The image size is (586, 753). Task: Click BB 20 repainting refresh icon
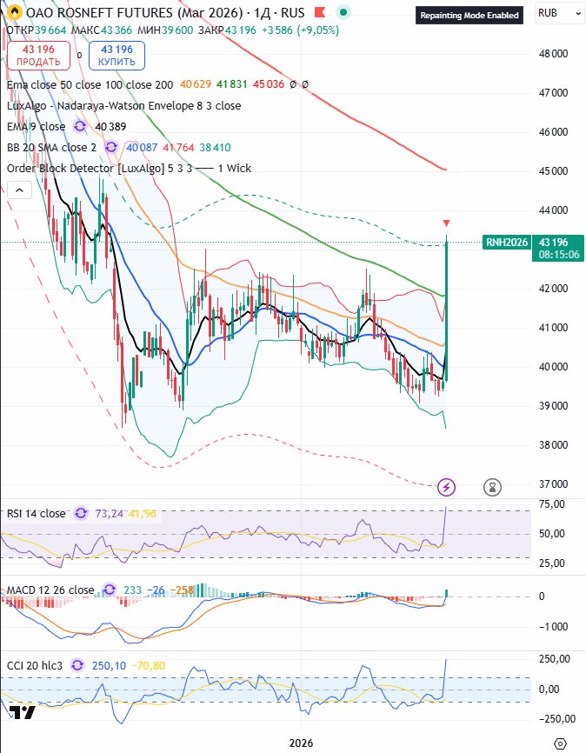111,148
